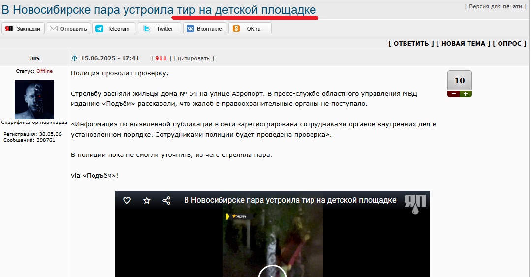The height and width of the screenshot is (277, 531).
Task: Upvote the post with plus button
Action: (466, 94)
